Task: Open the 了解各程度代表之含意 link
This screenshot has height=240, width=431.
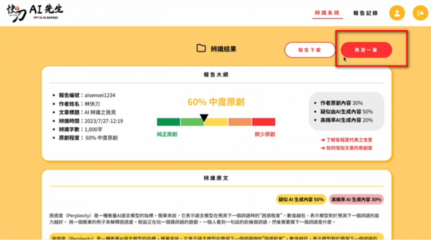Action: (347, 140)
